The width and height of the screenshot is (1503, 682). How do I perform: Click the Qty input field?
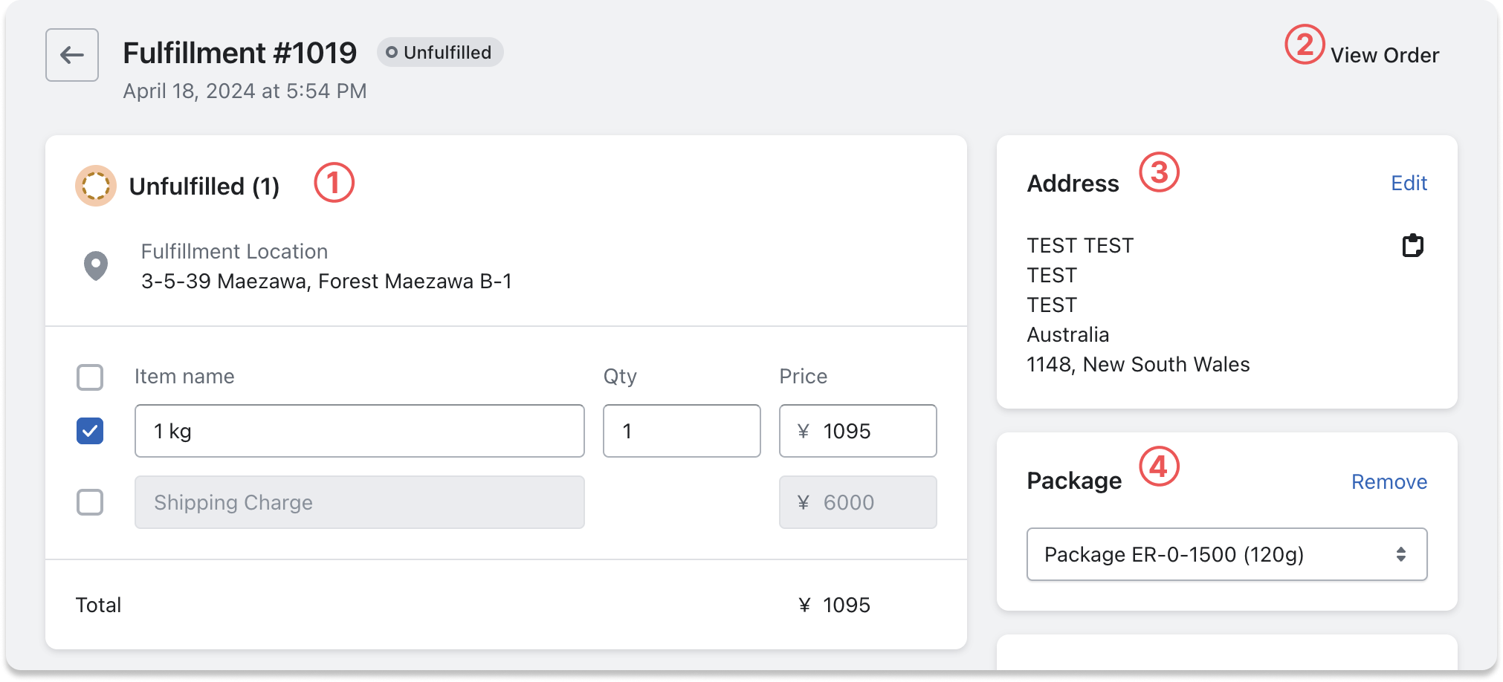tap(681, 431)
